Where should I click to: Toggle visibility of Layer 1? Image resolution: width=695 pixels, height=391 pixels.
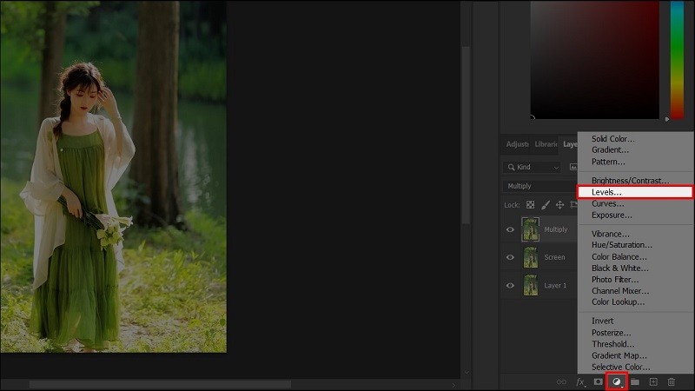[510, 286]
